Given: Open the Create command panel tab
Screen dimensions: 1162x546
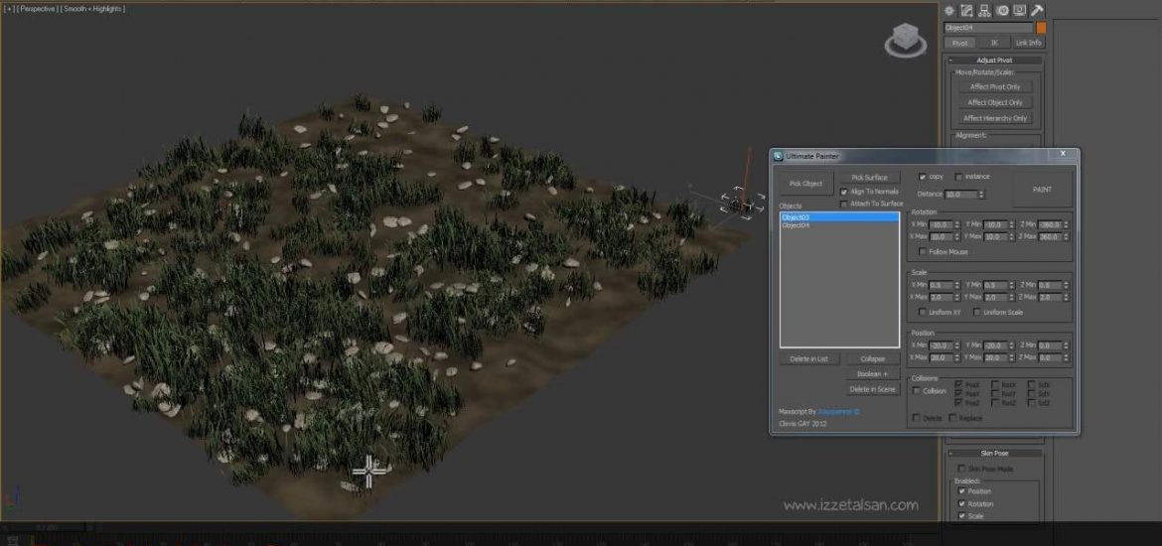Looking at the screenshot, I should click(949, 10).
